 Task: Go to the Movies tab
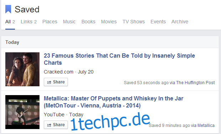(x=109, y=22)
